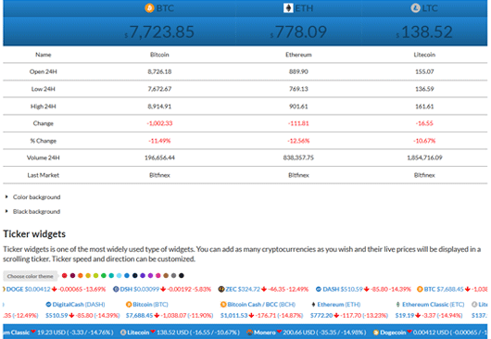This screenshot has height=339, width=491.
Task: Click the Litecoin logo beside LTC header
Action: [x=415, y=7]
